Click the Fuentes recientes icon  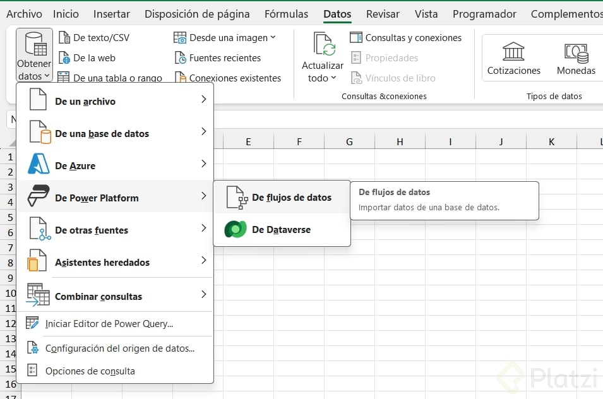pyautogui.click(x=180, y=58)
